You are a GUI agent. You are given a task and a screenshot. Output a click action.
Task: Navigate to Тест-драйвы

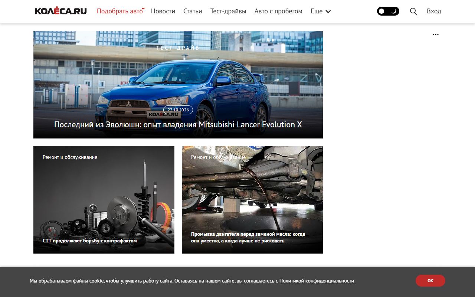(228, 11)
